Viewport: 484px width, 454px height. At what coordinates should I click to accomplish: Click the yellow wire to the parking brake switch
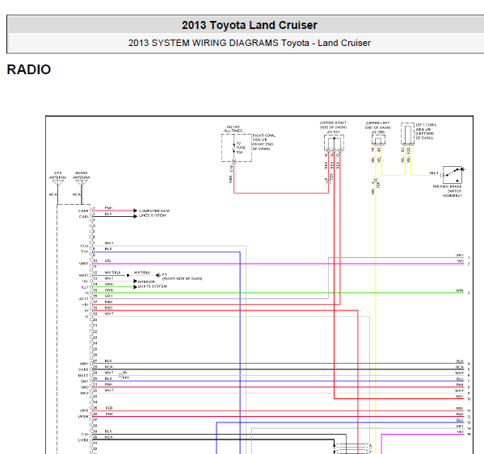425,175
